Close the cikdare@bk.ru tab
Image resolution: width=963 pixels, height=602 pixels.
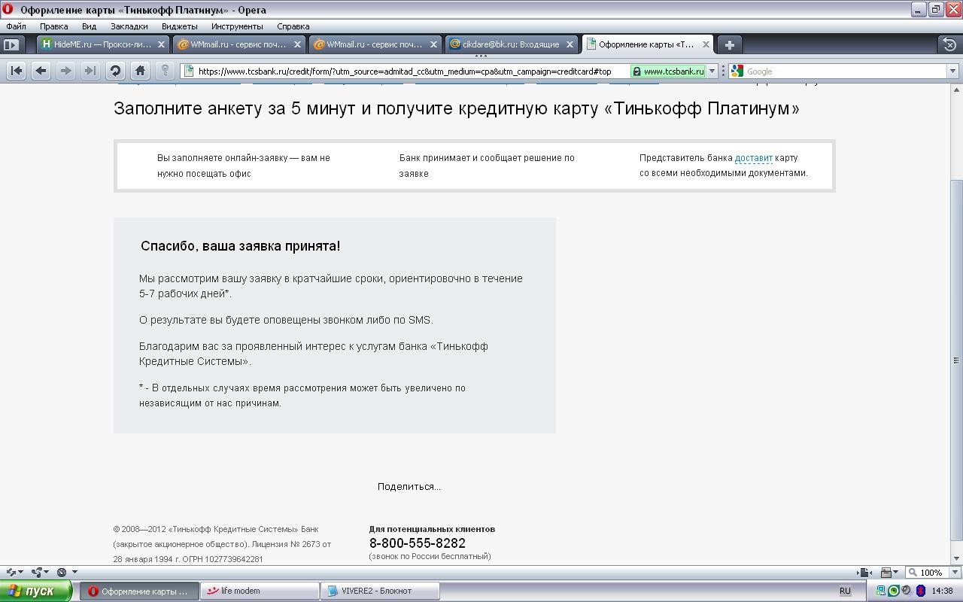click(x=570, y=44)
